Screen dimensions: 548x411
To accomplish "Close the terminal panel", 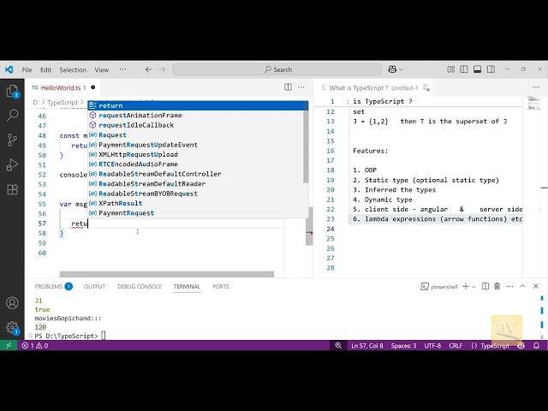I will point(536,286).
